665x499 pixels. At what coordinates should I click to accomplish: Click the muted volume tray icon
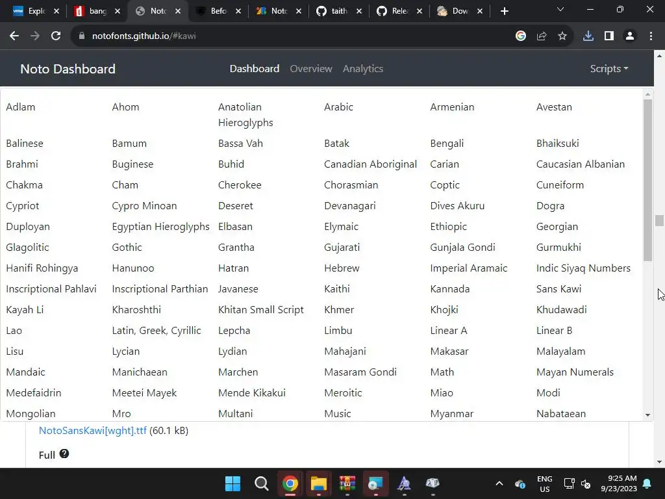[586, 483]
